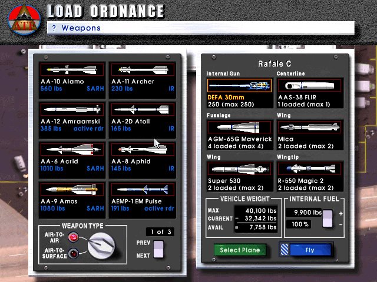
Task: Click the 'AA-8 Aphid' name label
Action: coord(131,162)
